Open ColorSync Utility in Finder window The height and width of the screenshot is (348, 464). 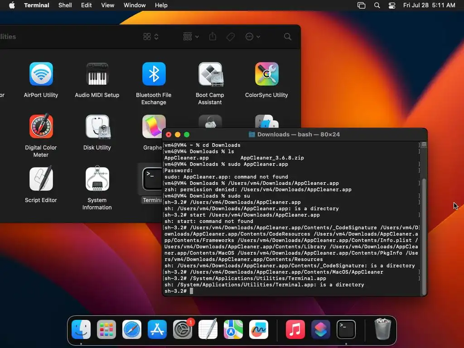tap(266, 74)
